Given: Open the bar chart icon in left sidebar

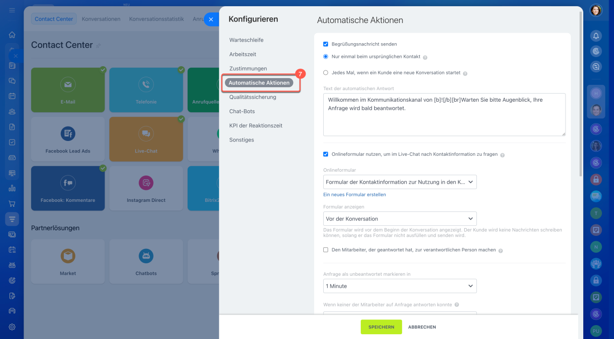Looking at the screenshot, I should [12, 188].
